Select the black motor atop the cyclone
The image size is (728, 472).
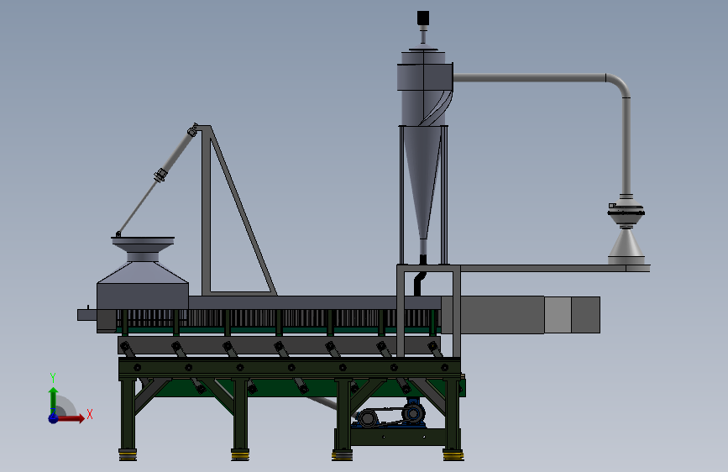click(x=423, y=18)
